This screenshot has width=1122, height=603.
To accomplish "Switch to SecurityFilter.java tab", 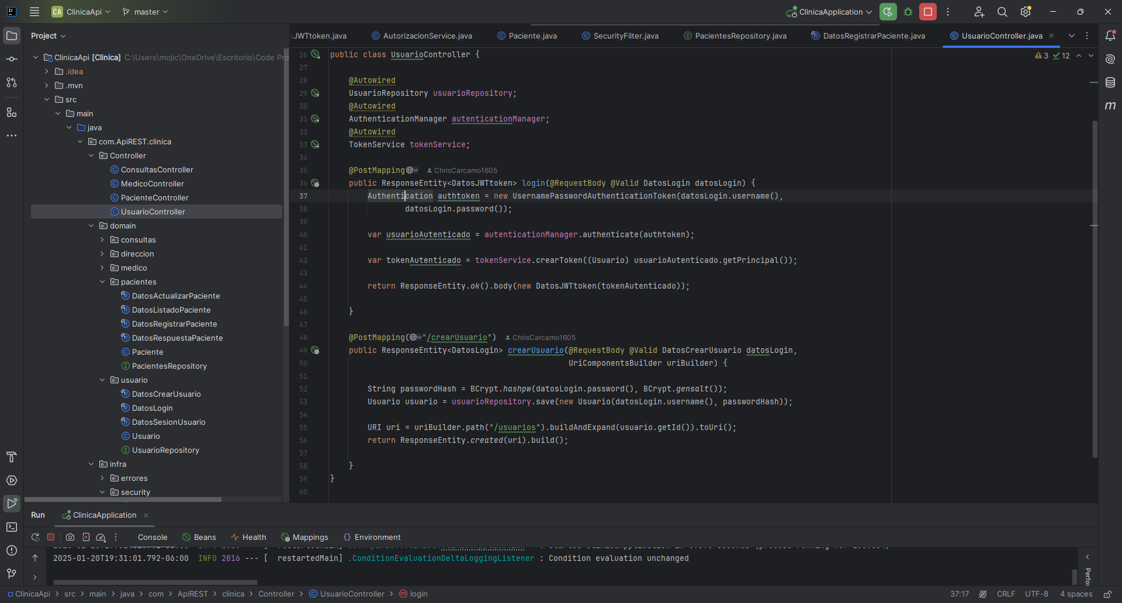I will pos(621,36).
